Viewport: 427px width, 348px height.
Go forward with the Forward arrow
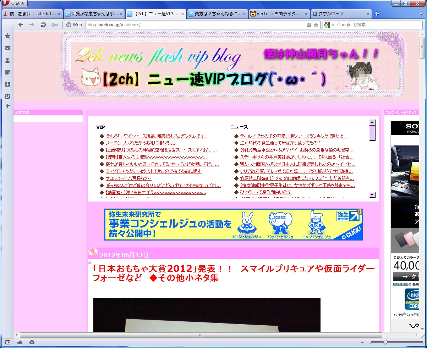[x=32, y=25]
